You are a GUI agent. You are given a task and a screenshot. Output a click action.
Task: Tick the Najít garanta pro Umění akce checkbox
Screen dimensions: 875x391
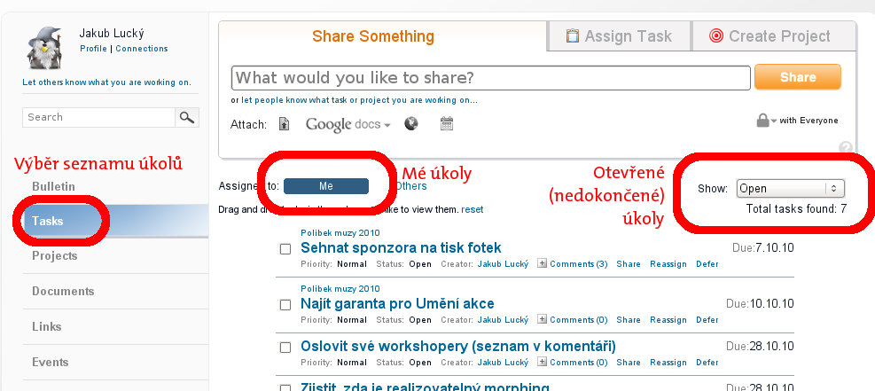285,305
